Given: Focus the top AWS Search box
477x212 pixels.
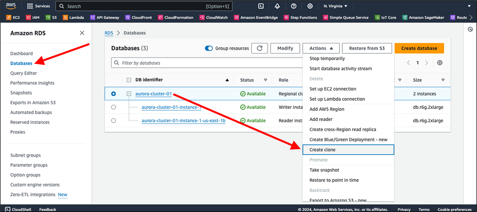Looking at the screenshot, I should pos(144,6).
